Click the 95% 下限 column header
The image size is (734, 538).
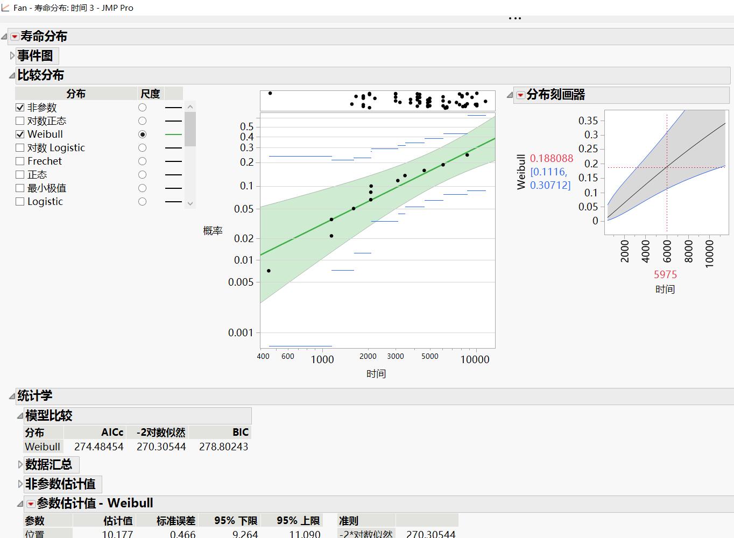pos(229,520)
